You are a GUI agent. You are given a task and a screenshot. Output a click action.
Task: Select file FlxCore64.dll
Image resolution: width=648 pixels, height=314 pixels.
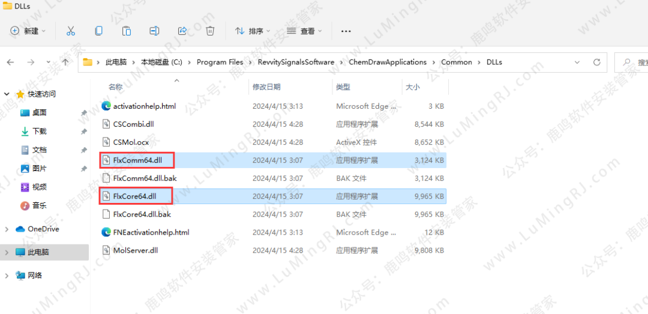pos(136,196)
